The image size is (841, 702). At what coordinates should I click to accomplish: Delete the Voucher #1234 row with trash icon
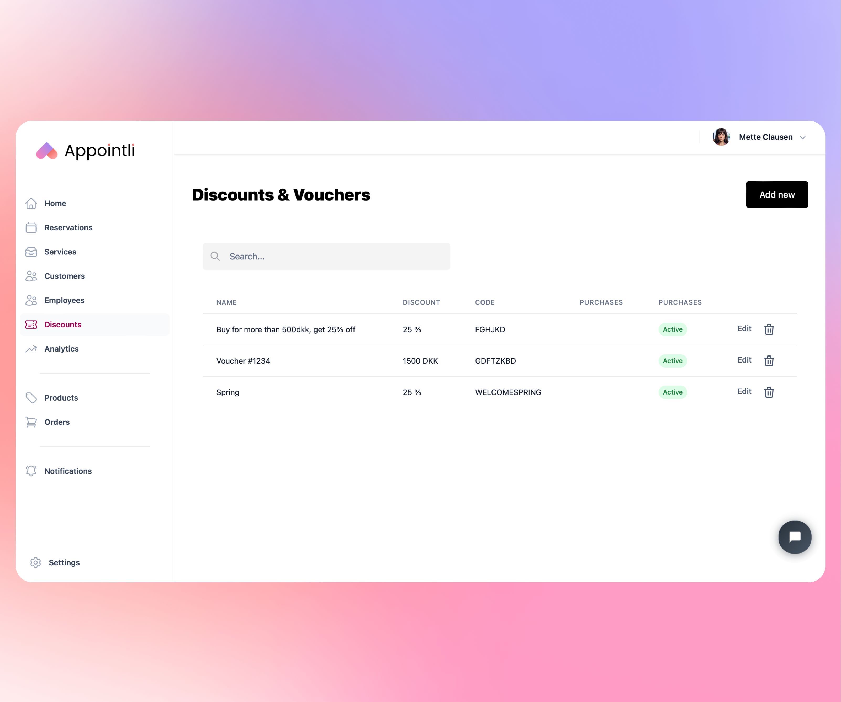coord(769,361)
